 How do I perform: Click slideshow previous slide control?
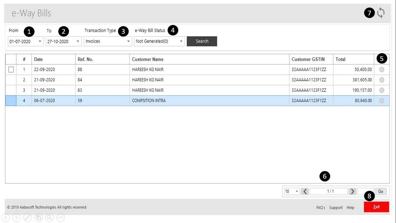pyautogui.click(x=6, y=217)
